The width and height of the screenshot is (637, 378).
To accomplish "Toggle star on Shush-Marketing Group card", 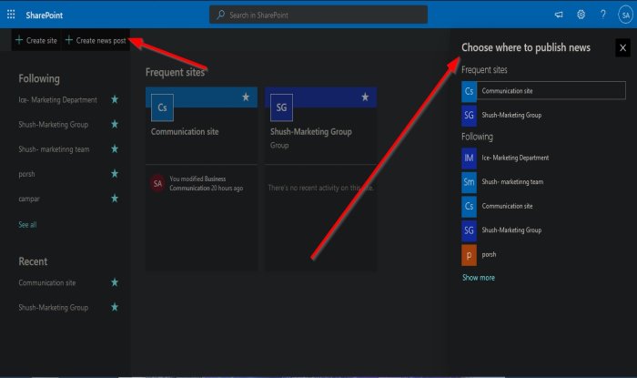I will click(365, 97).
